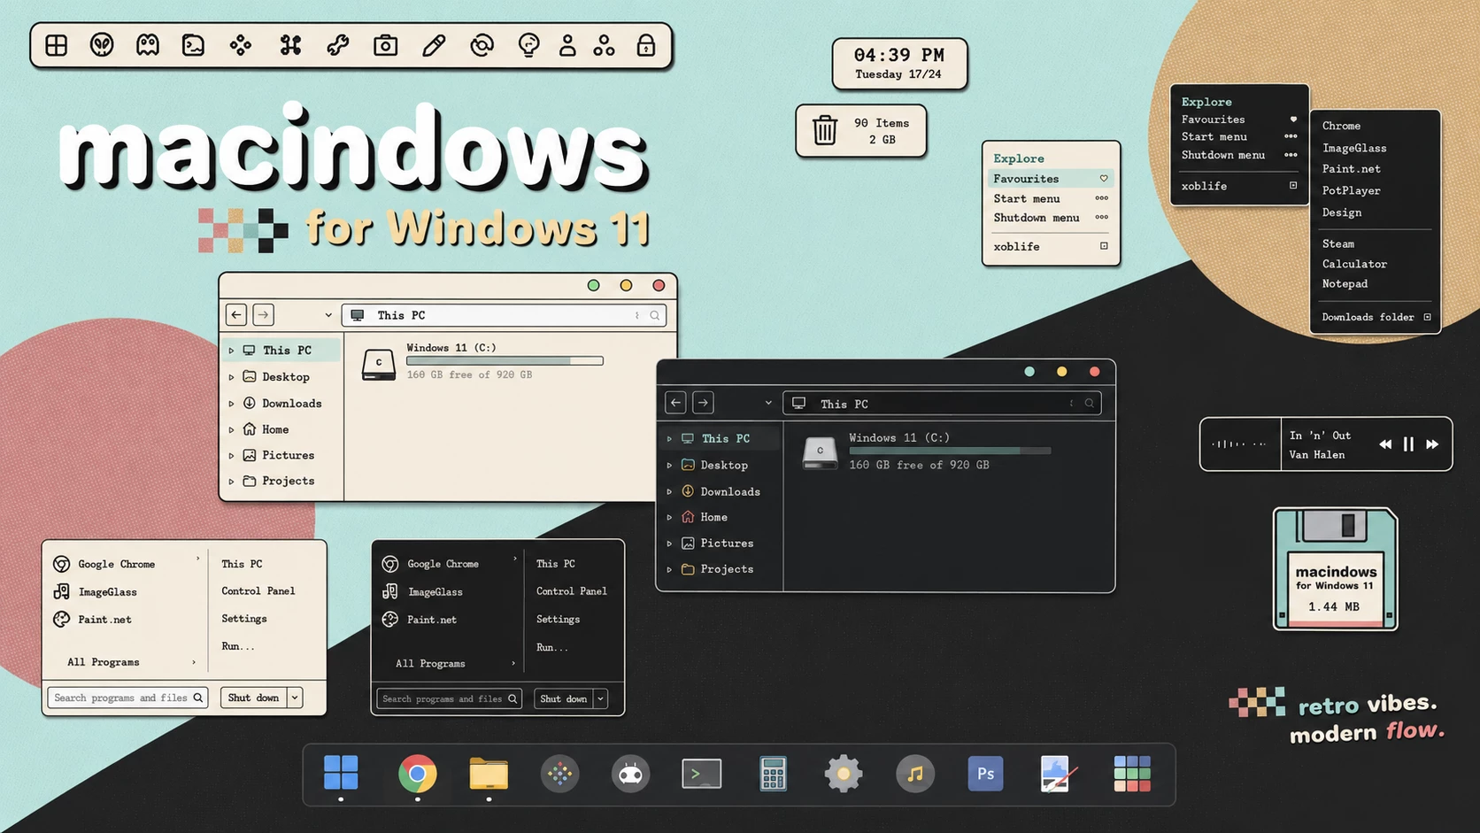The height and width of the screenshot is (833, 1480).
Task: Open xoblife entry in light Explore menu
Action: pos(1051,246)
